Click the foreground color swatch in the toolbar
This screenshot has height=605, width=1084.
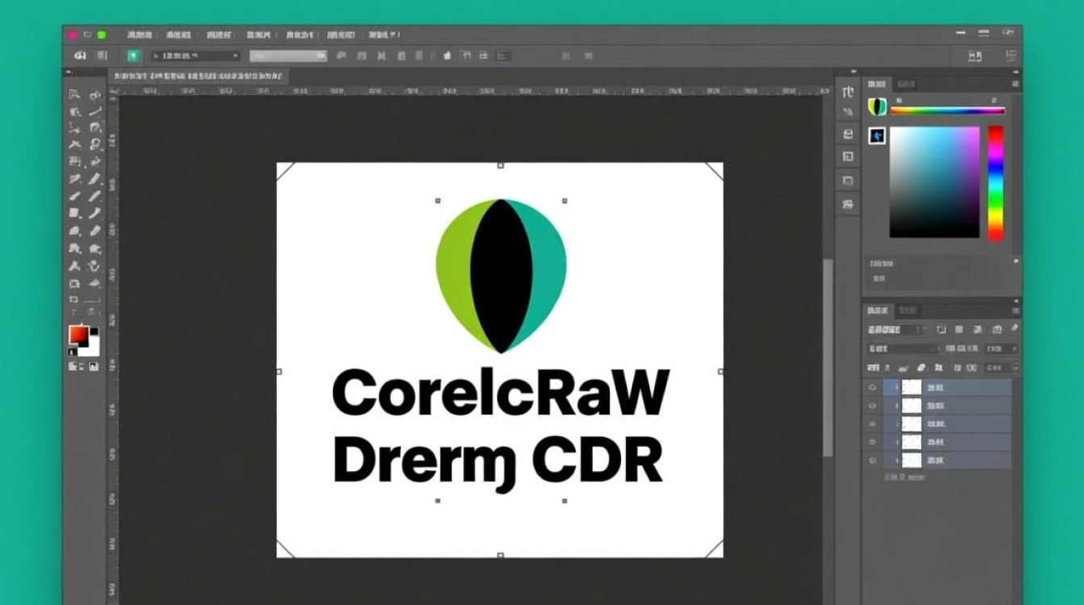click(x=80, y=333)
